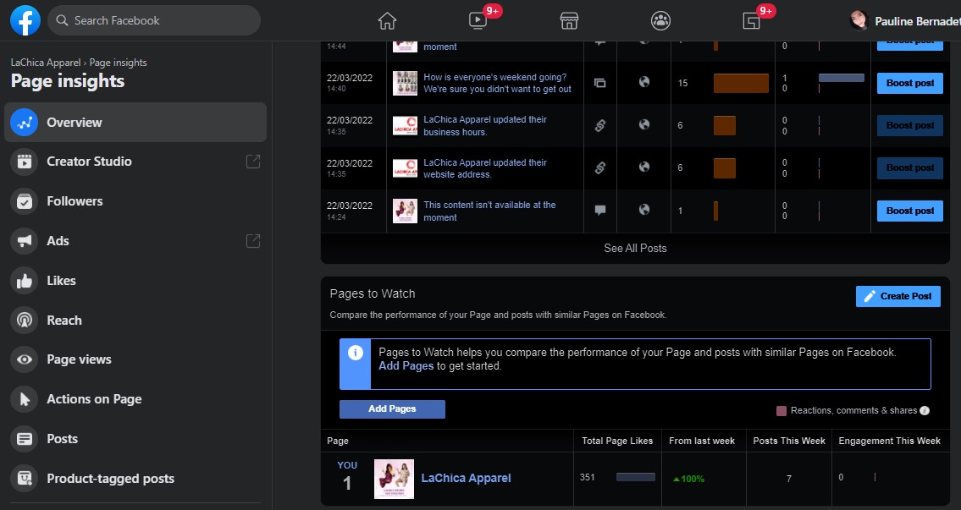Open Product-tagged posts sidebar item

(x=135, y=478)
